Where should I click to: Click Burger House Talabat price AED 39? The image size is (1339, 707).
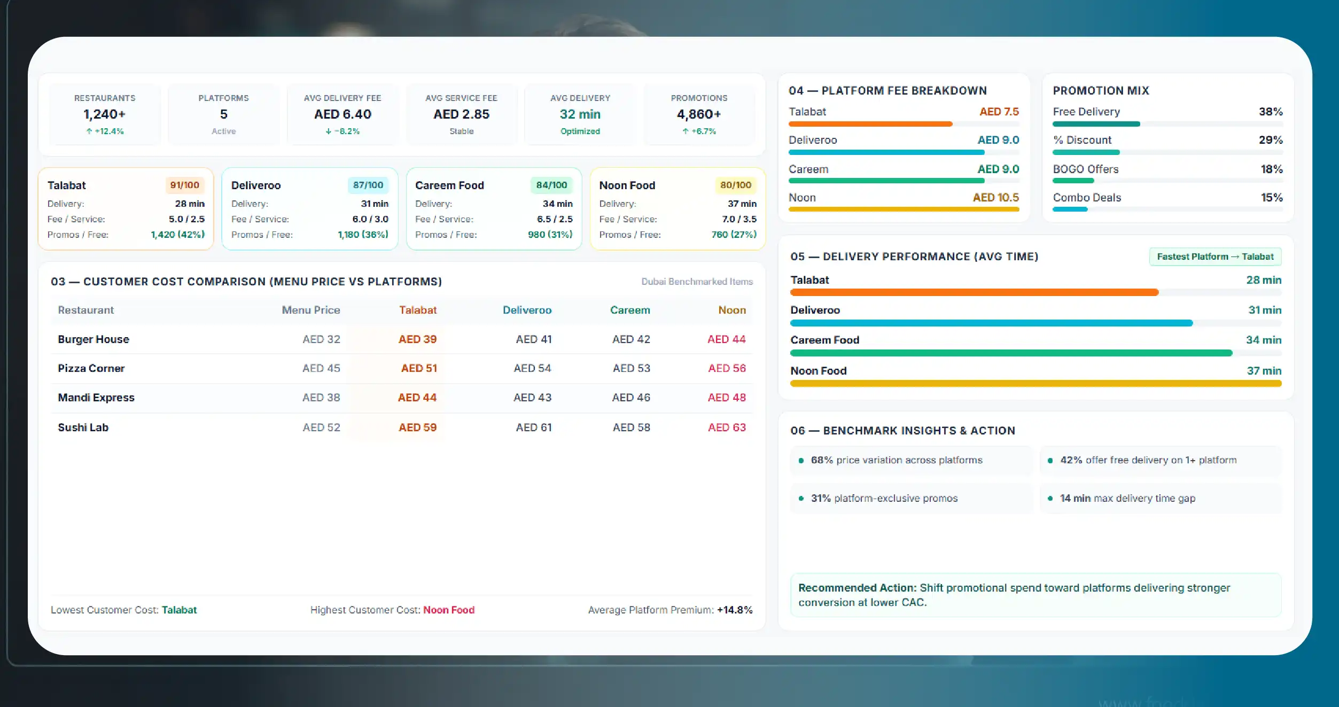[418, 339]
